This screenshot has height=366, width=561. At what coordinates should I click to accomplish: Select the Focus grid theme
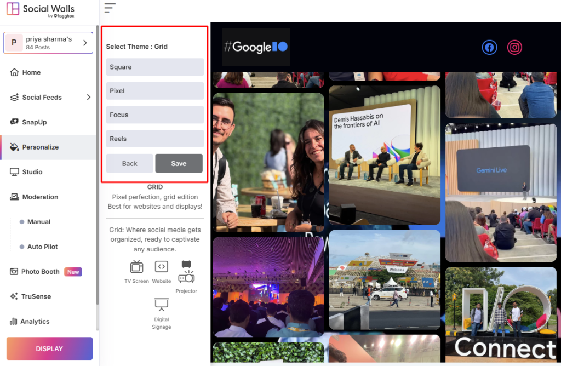[x=154, y=115]
